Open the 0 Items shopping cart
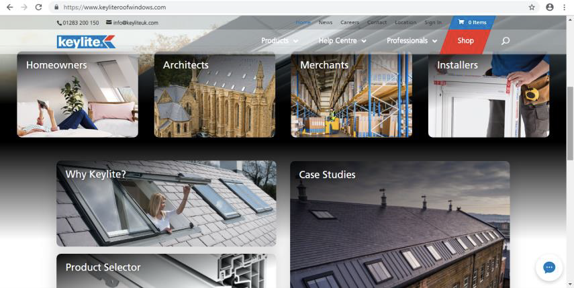This screenshot has width=574, height=288. pos(473,22)
